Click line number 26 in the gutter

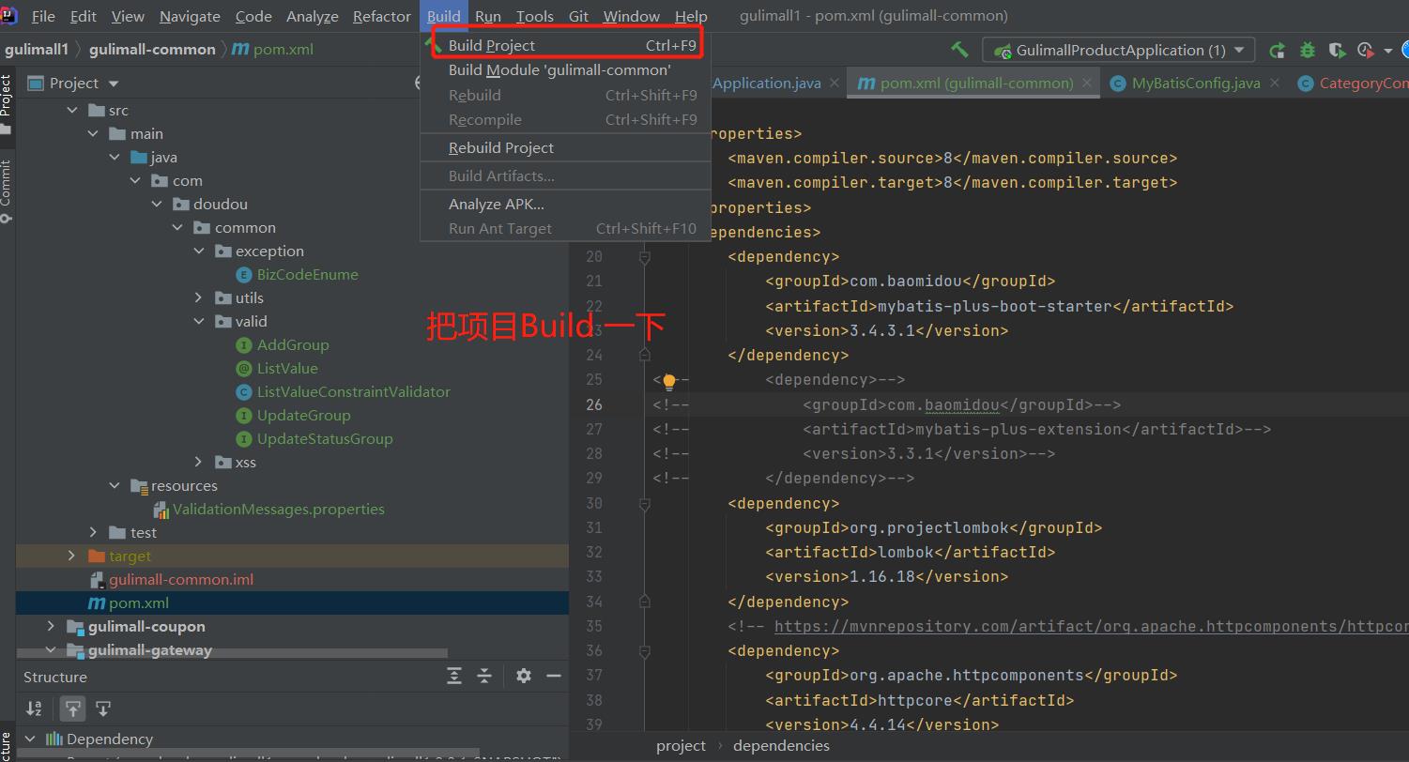point(593,404)
